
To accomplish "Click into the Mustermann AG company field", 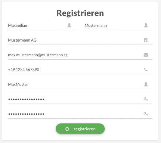I will pos(80,40).
